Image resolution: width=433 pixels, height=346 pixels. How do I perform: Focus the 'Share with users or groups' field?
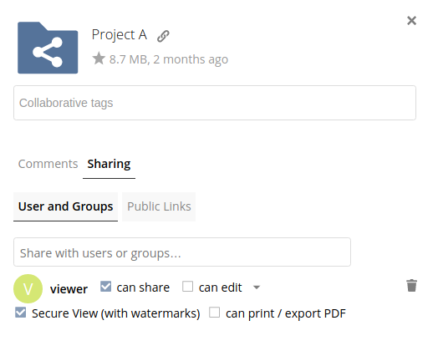point(182,252)
